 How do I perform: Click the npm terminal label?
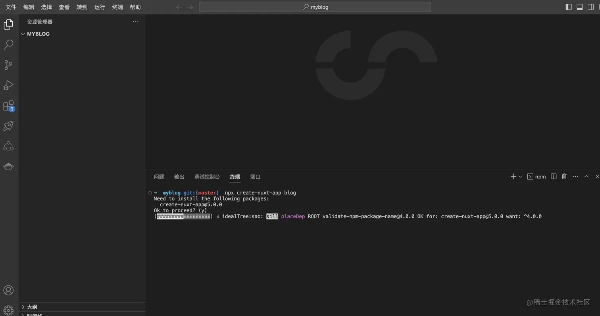click(x=537, y=177)
